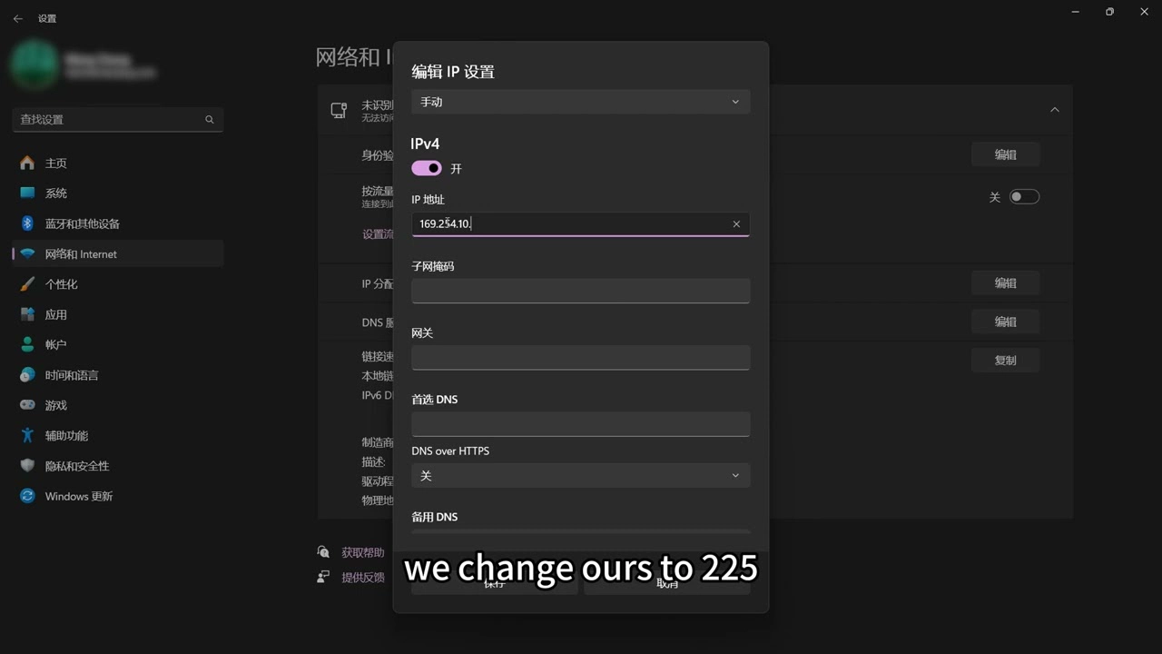Turn off the IPv4 toggle
Viewport: 1162px width, 654px height.
(427, 168)
